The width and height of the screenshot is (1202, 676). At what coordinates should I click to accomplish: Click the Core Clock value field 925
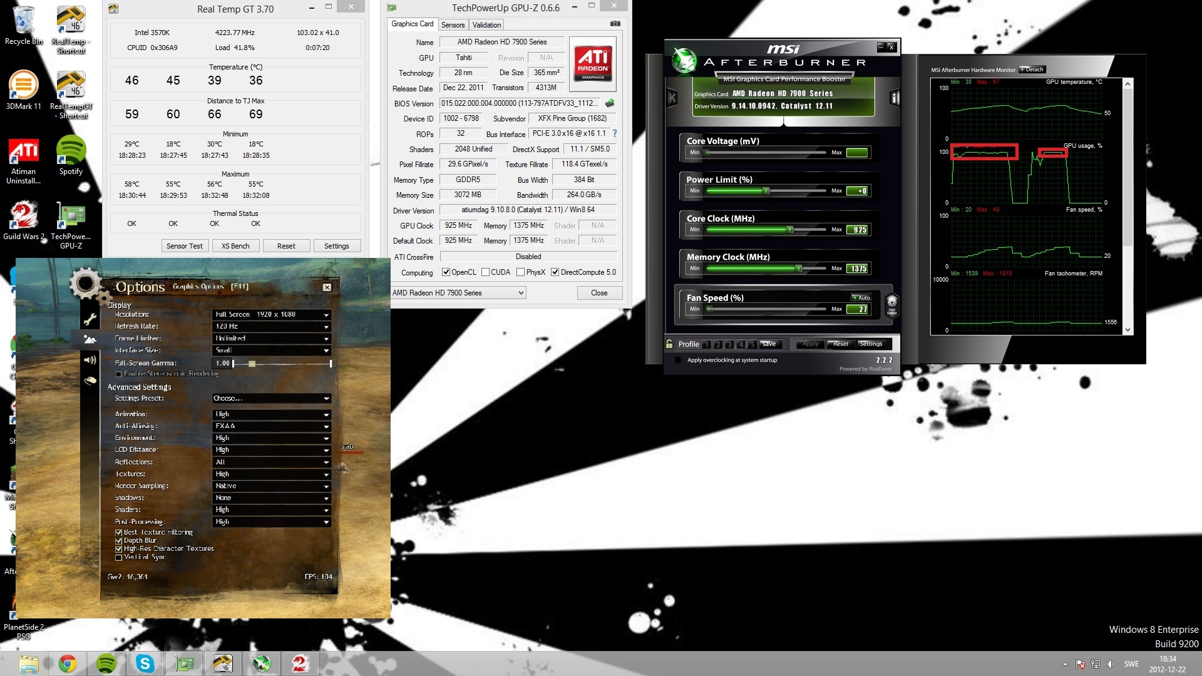click(x=857, y=230)
